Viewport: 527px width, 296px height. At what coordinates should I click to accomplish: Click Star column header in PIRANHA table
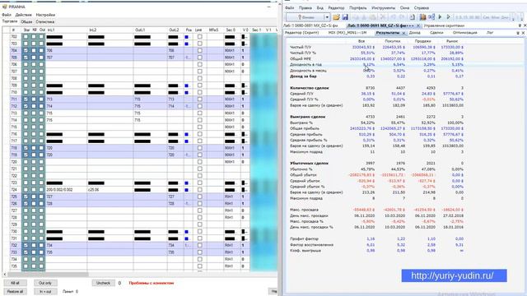(26, 30)
